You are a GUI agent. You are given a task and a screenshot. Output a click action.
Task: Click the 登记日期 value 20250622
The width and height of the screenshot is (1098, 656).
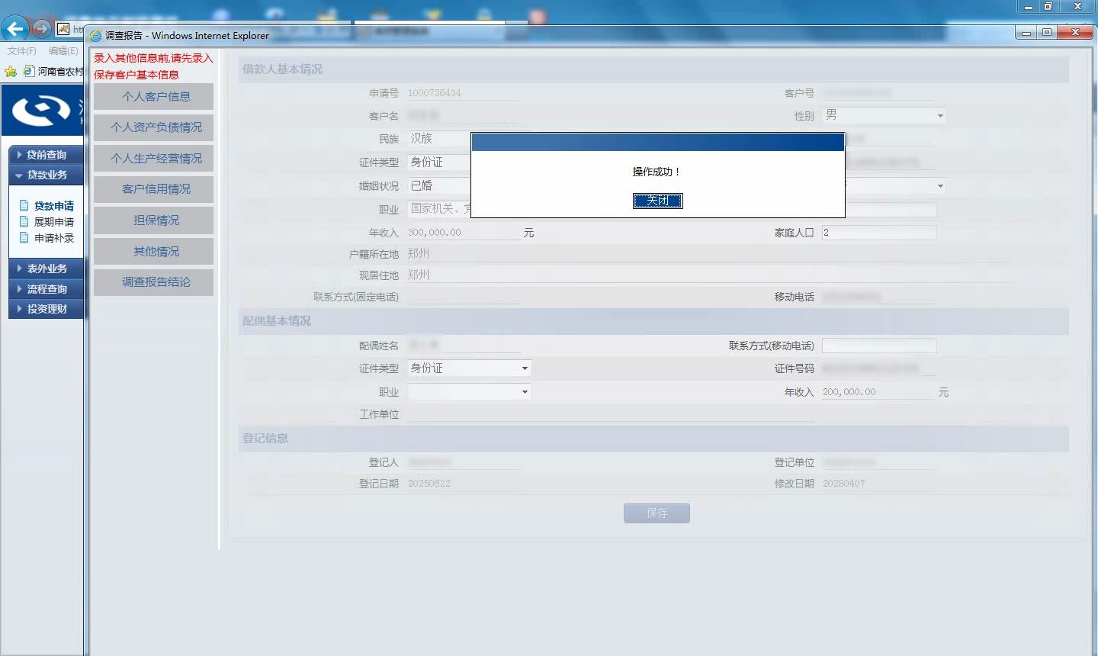pyautogui.click(x=429, y=484)
